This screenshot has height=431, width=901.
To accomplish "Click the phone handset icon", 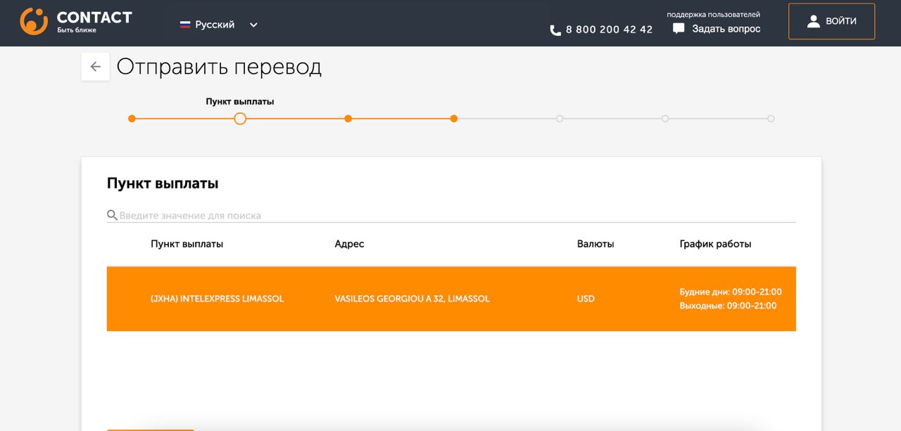I will (555, 30).
